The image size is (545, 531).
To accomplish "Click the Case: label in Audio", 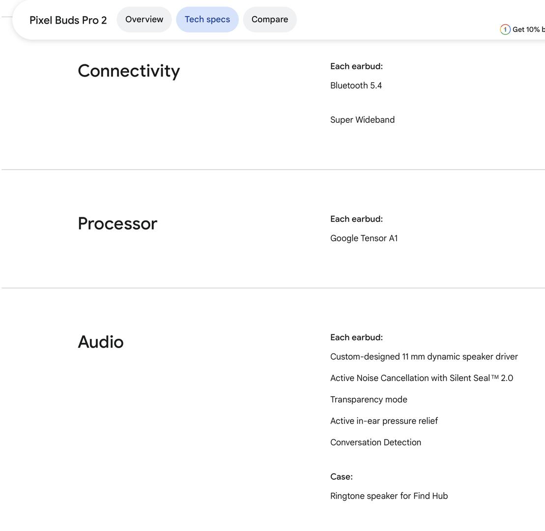I will (341, 477).
